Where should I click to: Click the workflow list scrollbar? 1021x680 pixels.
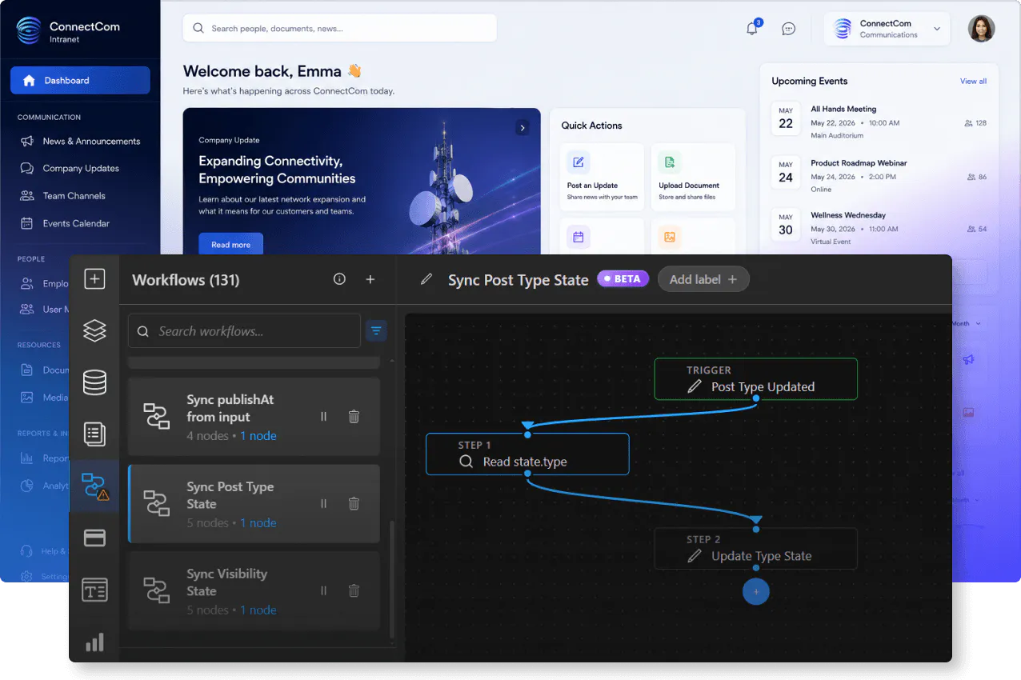[391, 580]
